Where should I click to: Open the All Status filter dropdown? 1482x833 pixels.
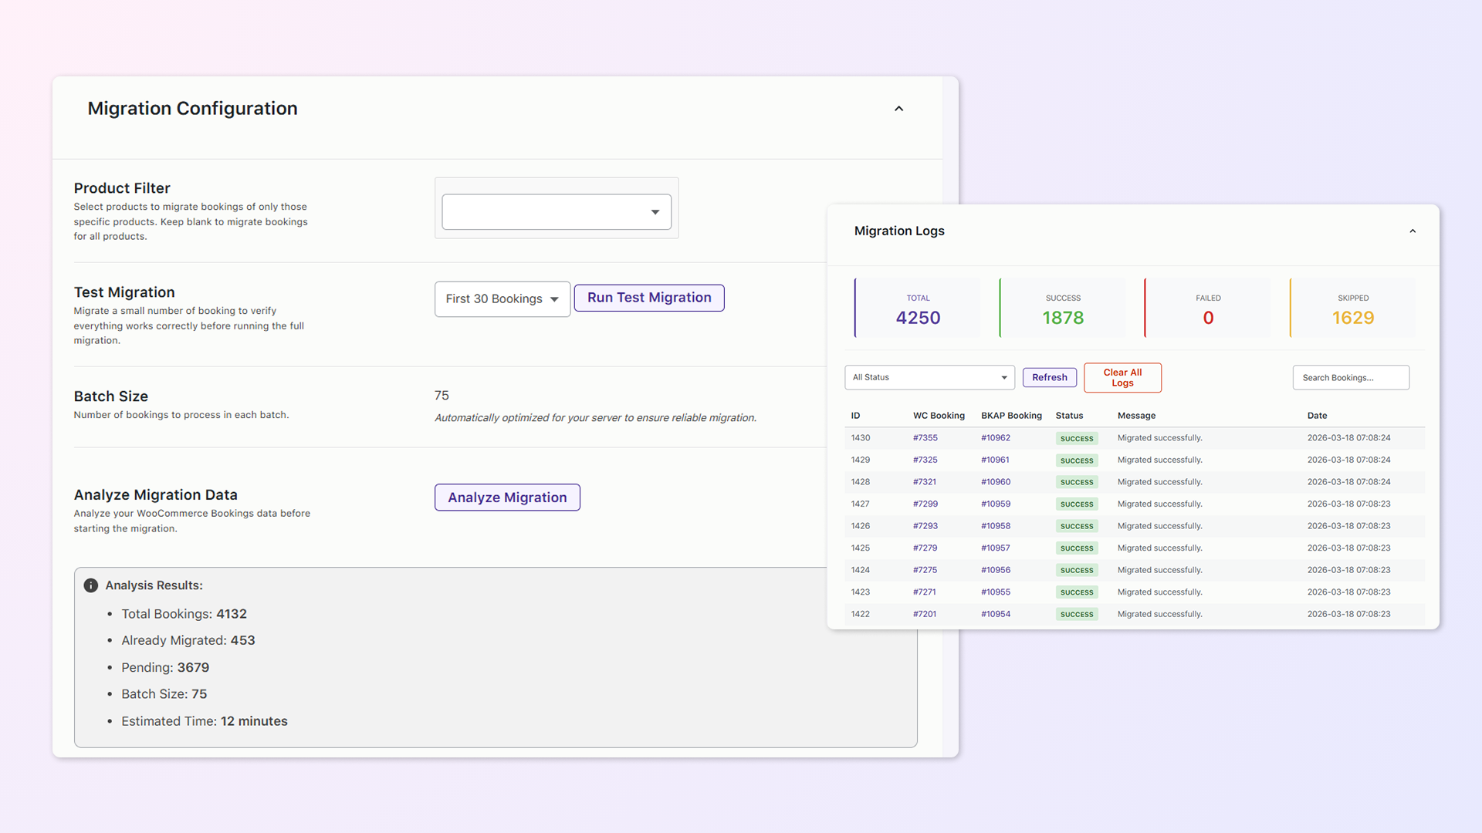pos(929,377)
